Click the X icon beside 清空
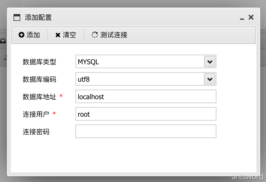Screen dimensions: 266x182 (x=58, y=35)
